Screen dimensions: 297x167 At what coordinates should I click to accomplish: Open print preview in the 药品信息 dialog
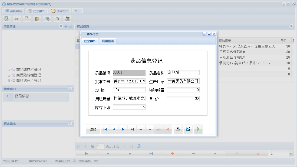coord(188,129)
